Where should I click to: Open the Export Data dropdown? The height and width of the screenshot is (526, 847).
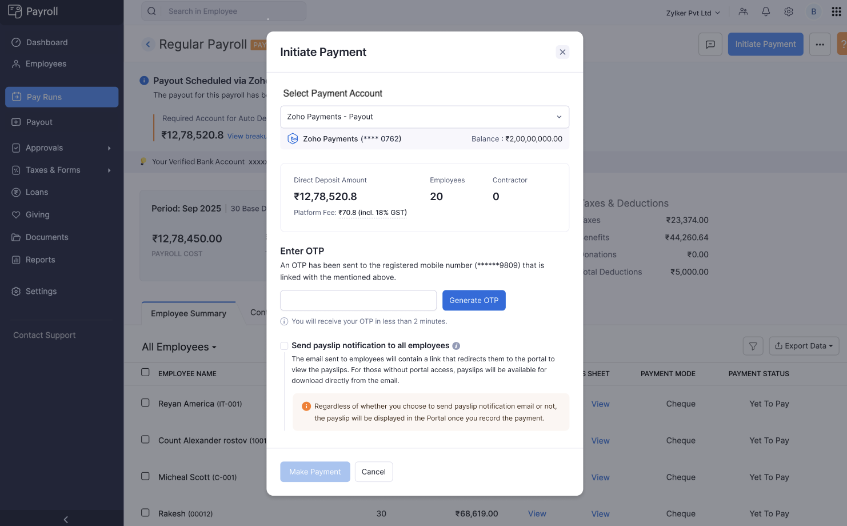(804, 346)
